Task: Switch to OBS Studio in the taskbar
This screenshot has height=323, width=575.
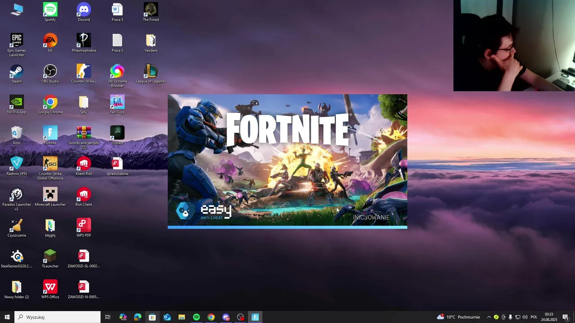Action: [x=240, y=317]
